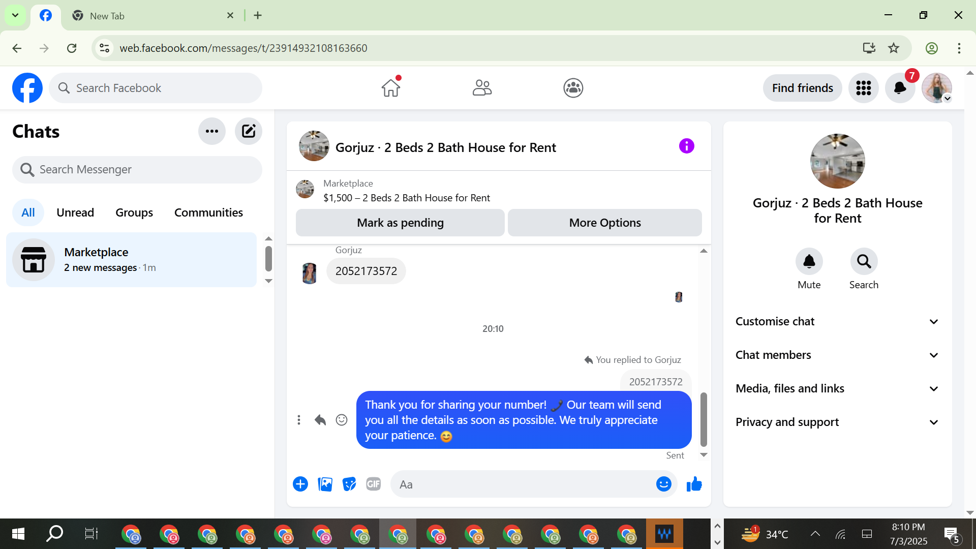Open Facebook notifications bell

(900, 88)
